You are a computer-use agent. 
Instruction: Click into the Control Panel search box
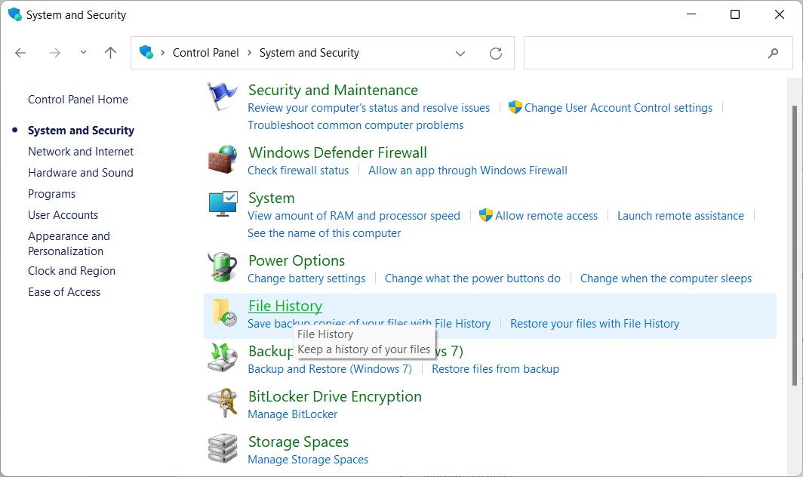[641, 53]
